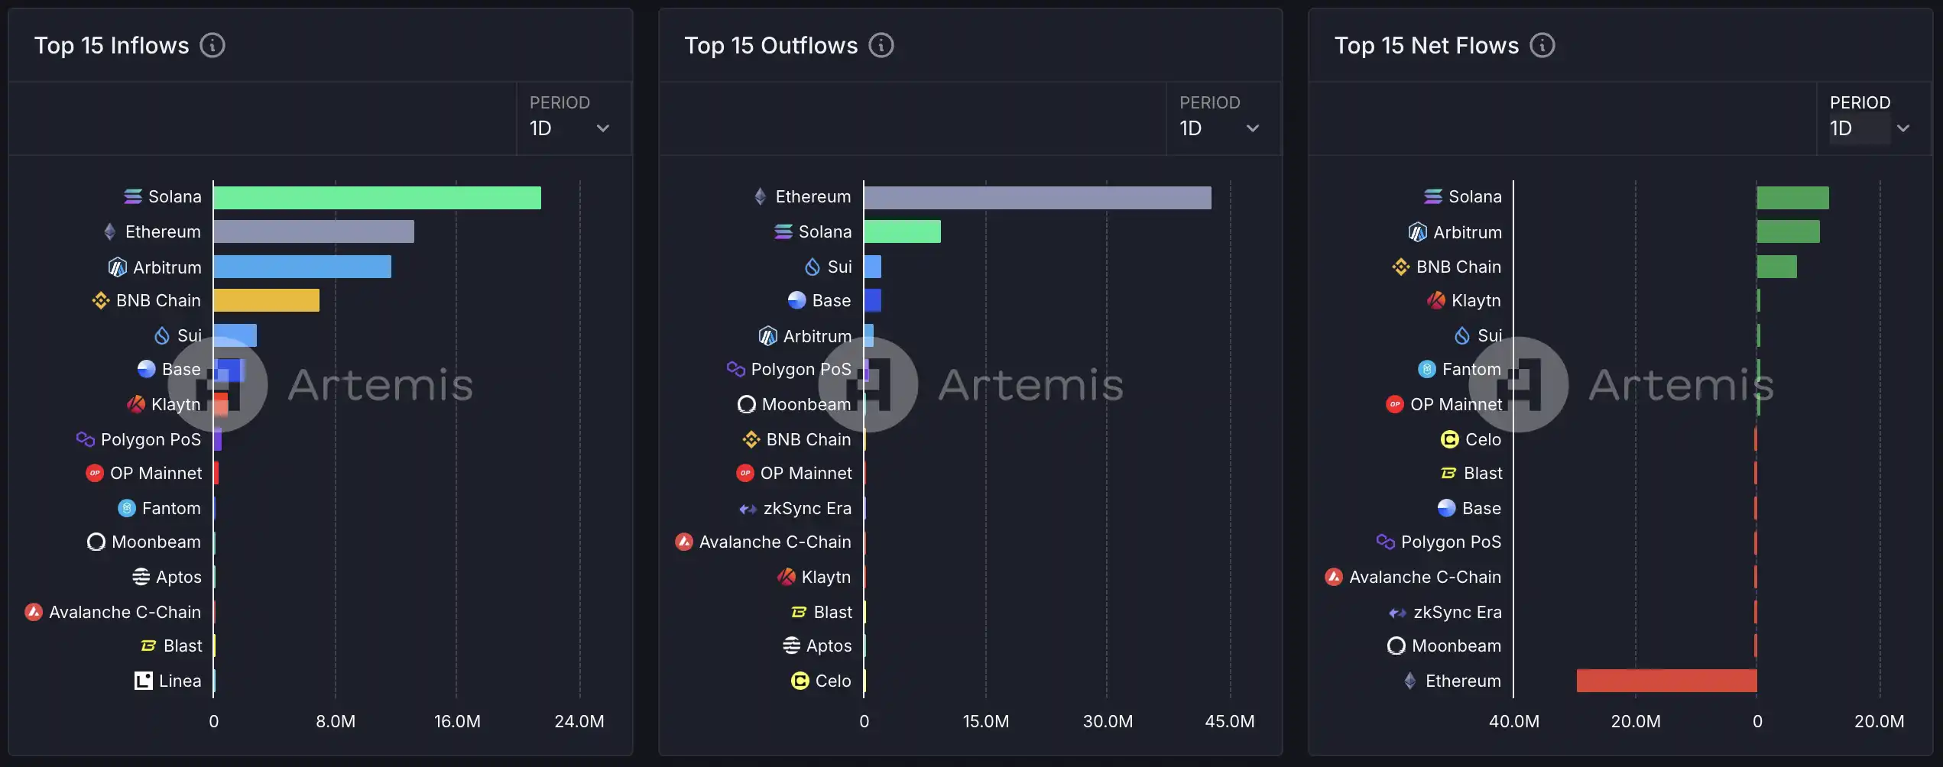1943x767 pixels.
Task: Click the Avalanche C-Chain logo in Outflows chart
Action: 684,542
